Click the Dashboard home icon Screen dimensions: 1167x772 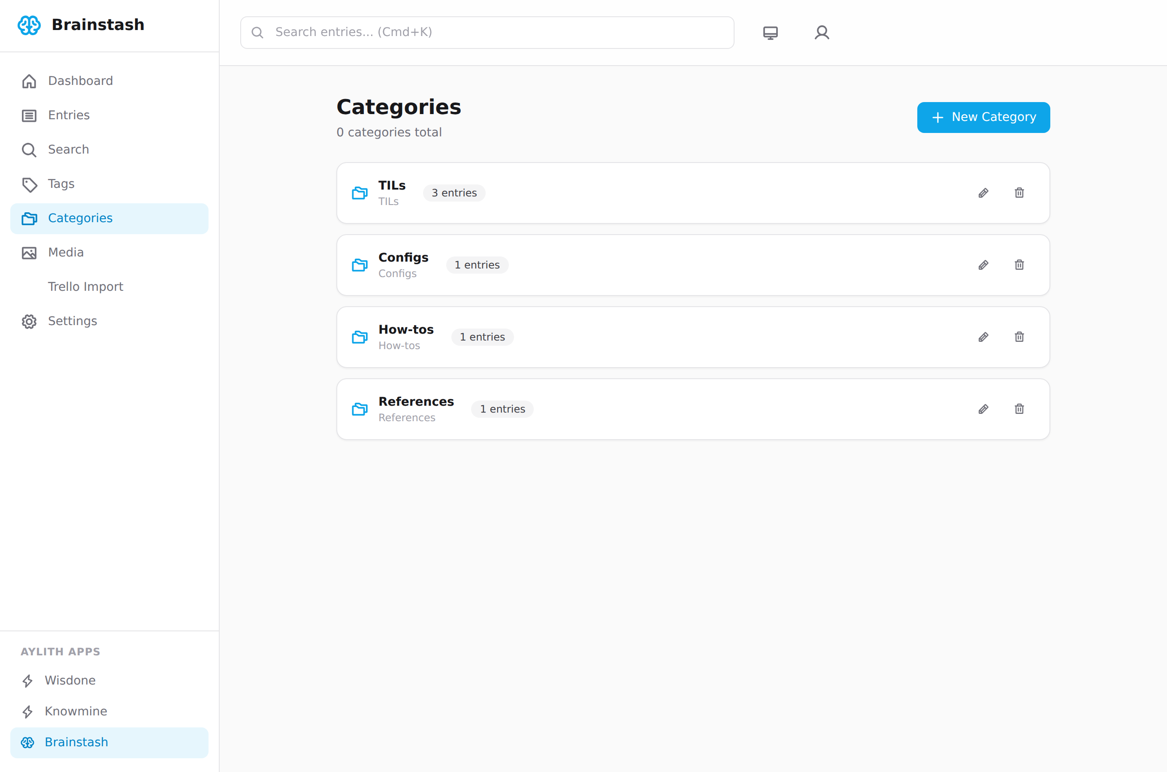[29, 81]
